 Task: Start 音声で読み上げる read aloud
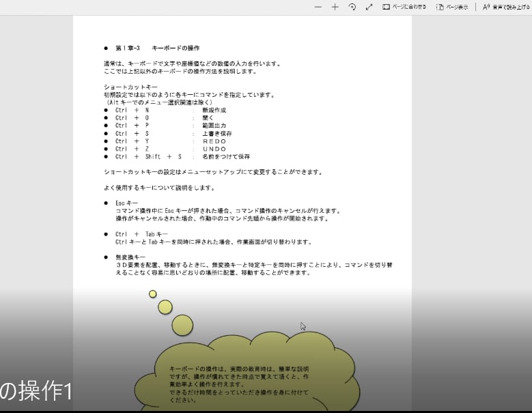[x=506, y=7]
